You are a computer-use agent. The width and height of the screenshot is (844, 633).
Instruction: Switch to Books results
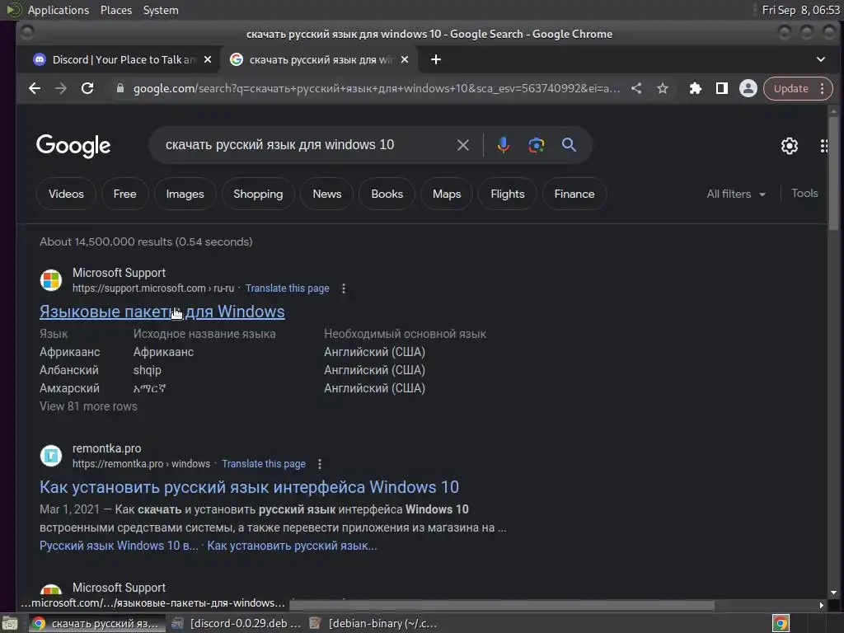click(387, 194)
